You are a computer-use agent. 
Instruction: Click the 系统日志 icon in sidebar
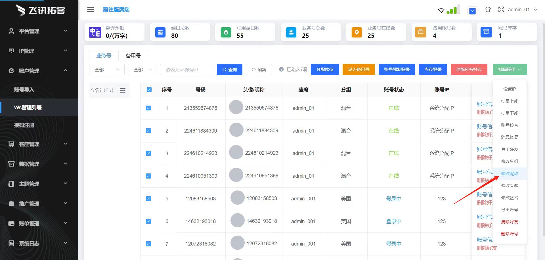(x=11, y=243)
